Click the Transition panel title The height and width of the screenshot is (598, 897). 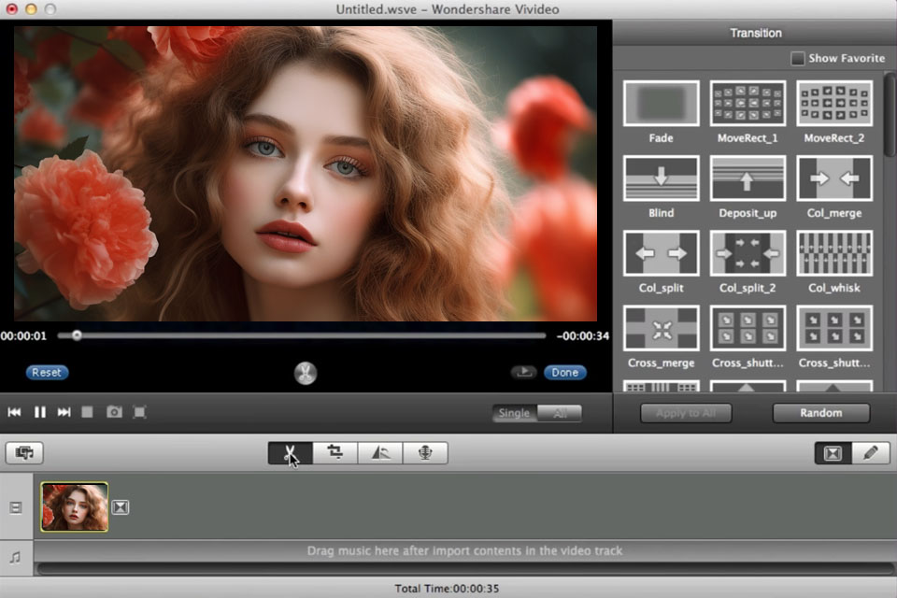[756, 34]
